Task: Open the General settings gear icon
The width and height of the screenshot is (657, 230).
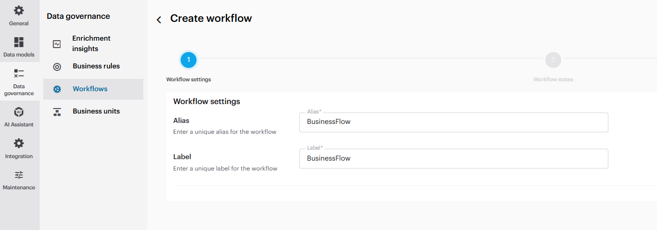Action: point(19,10)
